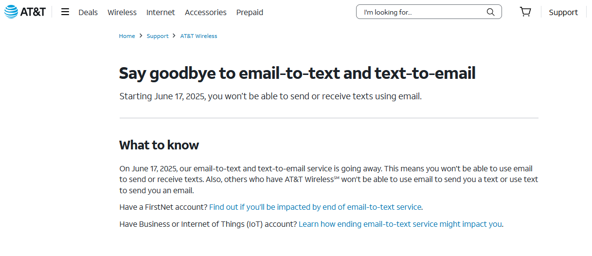The width and height of the screenshot is (592, 256).
Task: Select Internet in the top navigation
Action: click(x=161, y=12)
